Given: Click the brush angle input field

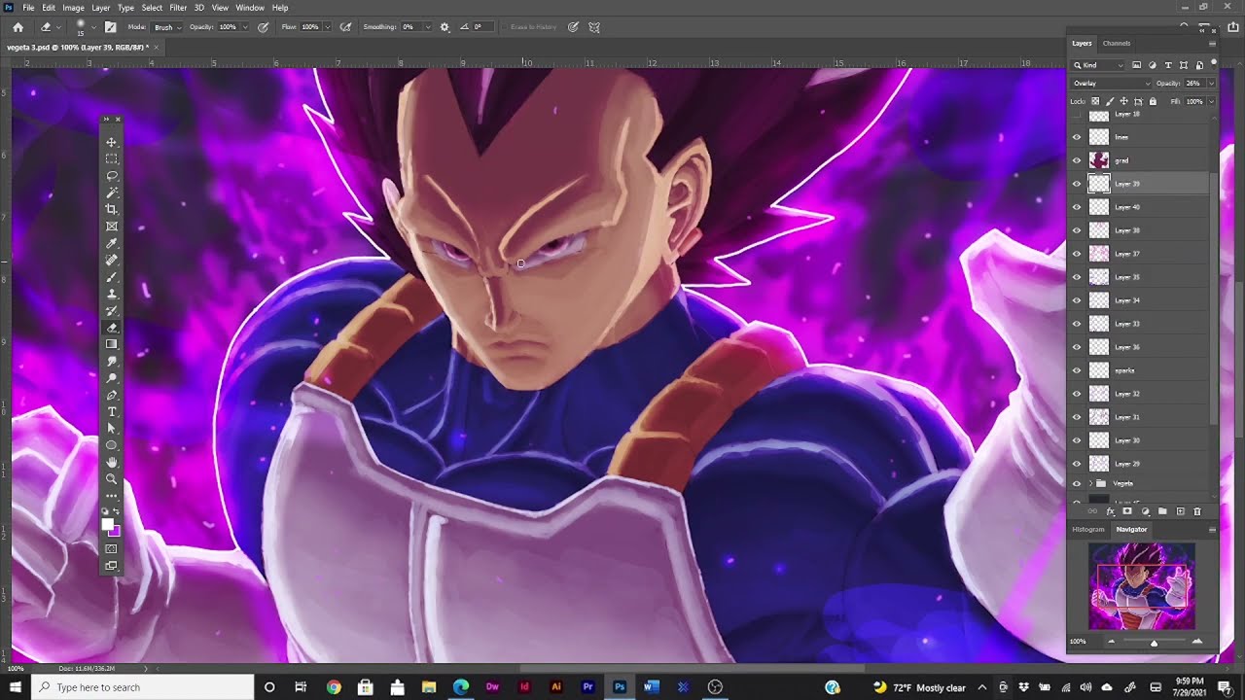Looking at the screenshot, I should pos(483,27).
